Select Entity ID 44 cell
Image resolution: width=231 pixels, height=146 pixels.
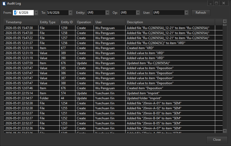pos(67,98)
